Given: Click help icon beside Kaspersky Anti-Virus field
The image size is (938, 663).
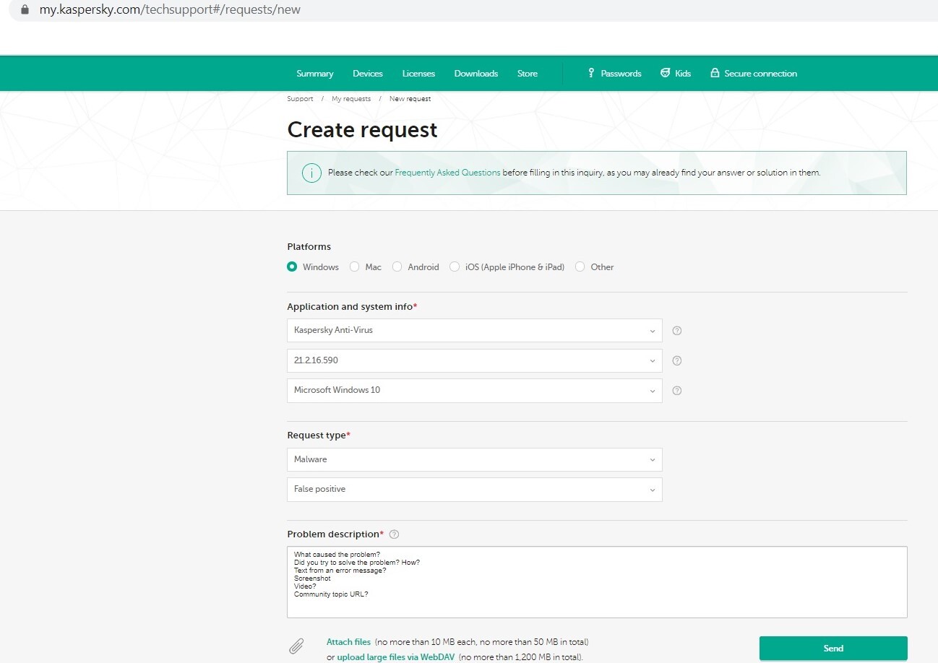Looking at the screenshot, I should point(677,331).
